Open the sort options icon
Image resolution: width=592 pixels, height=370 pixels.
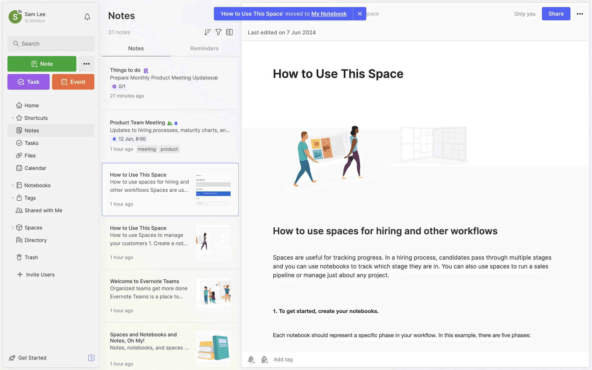pyautogui.click(x=208, y=32)
